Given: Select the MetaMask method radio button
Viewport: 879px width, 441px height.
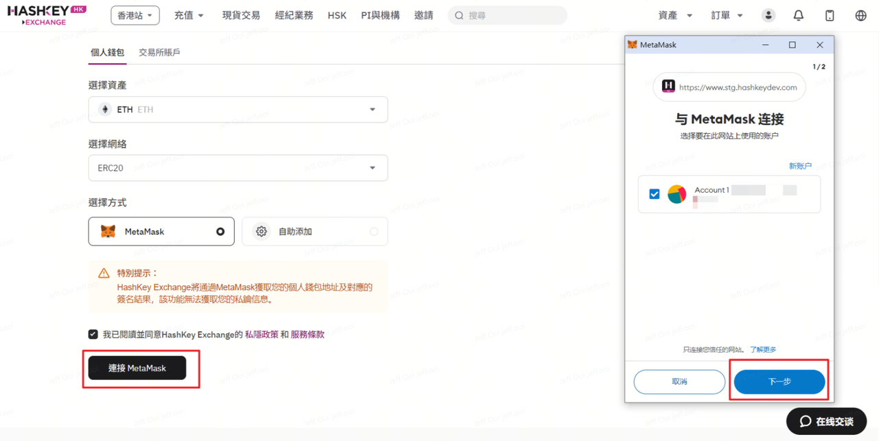Looking at the screenshot, I should [x=220, y=232].
